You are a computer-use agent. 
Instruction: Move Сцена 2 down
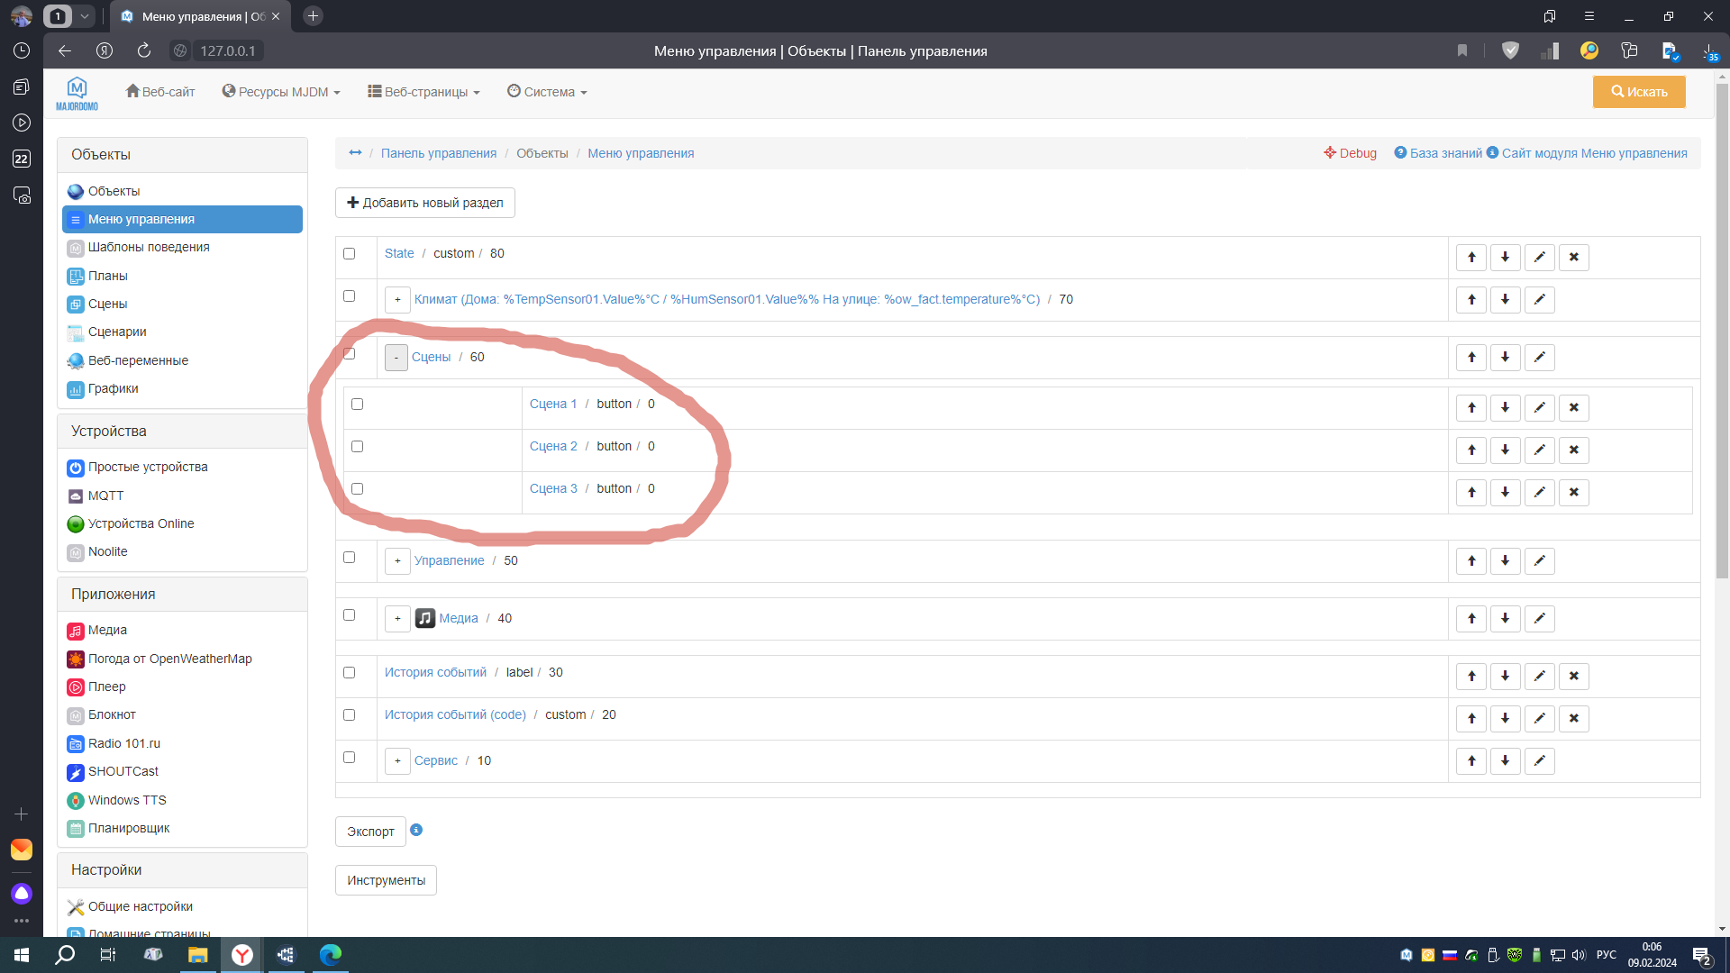point(1505,450)
